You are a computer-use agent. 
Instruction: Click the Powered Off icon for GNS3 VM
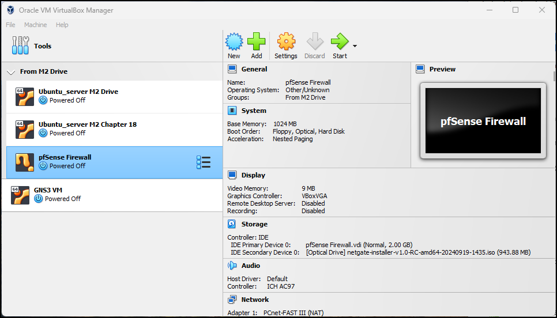[39, 199]
